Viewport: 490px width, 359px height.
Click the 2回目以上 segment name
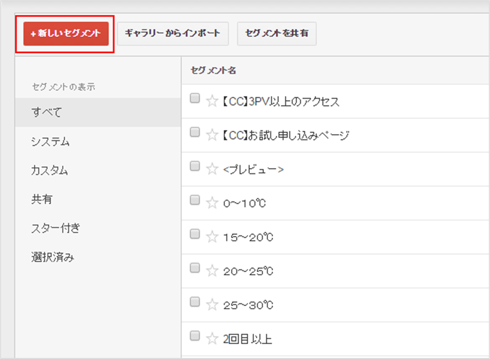[248, 339]
